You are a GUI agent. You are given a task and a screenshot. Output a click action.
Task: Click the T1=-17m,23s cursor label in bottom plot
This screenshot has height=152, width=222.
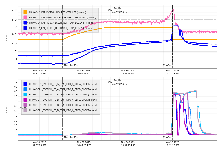[x=71, y=137]
